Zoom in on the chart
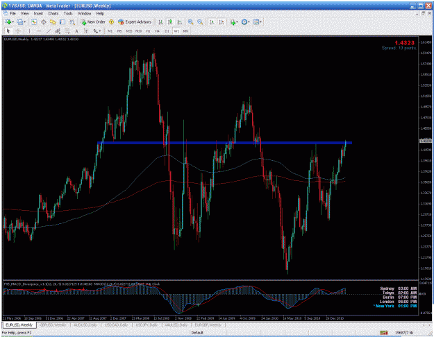Screen dimensions: 434x337 pyautogui.click(x=191, y=22)
